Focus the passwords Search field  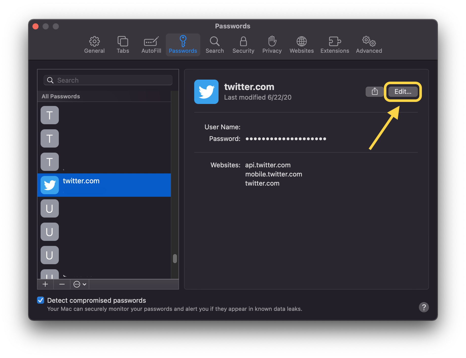click(108, 80)
